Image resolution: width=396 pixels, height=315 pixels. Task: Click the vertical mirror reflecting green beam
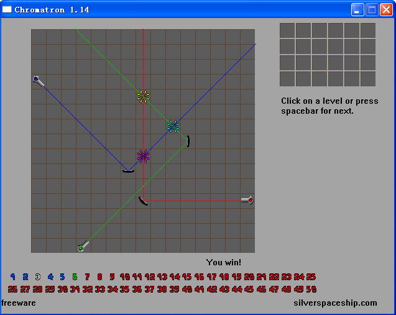click(188, 141)
